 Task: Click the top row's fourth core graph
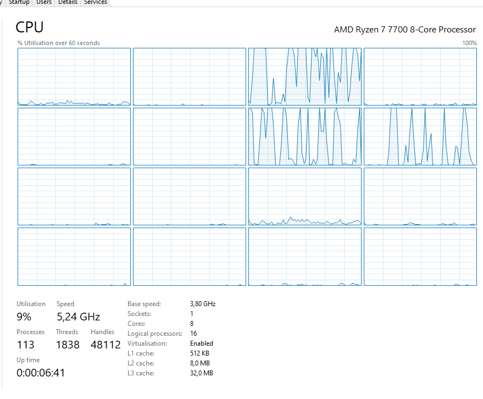[420, 77]
